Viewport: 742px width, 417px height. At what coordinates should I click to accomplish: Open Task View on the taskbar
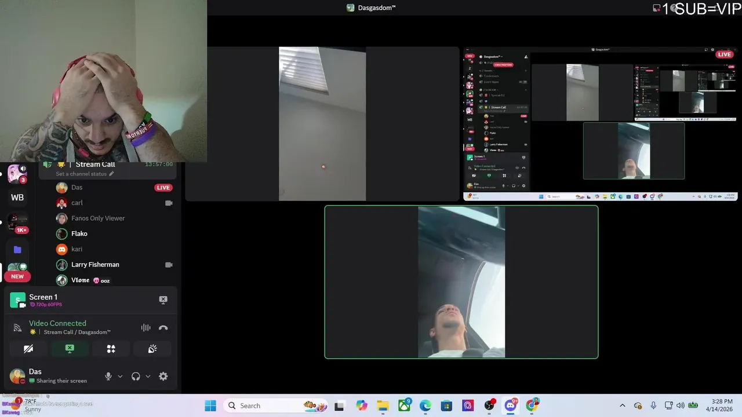point(339,405)
